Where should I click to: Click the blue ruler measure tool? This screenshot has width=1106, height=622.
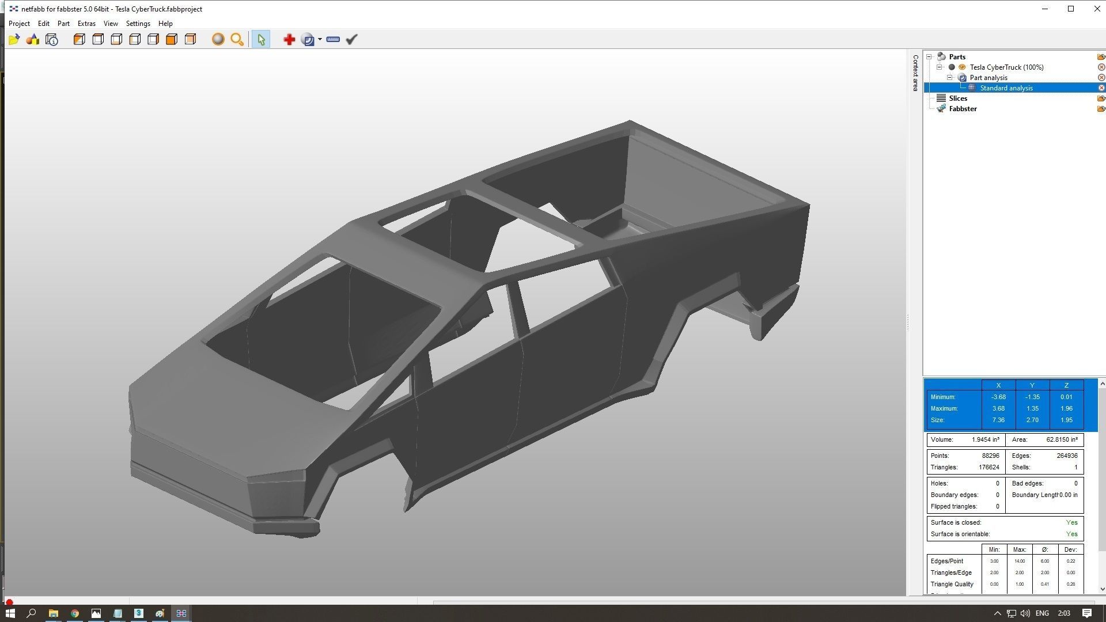tap(333, 40)
